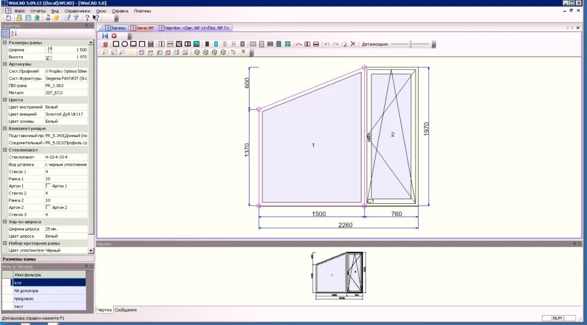
Task: Collapse the Артикулы section
Action: click(5, 64)
